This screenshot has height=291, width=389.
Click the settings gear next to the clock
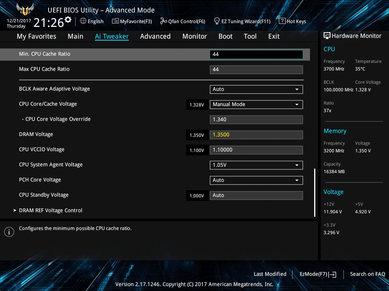(x=68, y=20)
